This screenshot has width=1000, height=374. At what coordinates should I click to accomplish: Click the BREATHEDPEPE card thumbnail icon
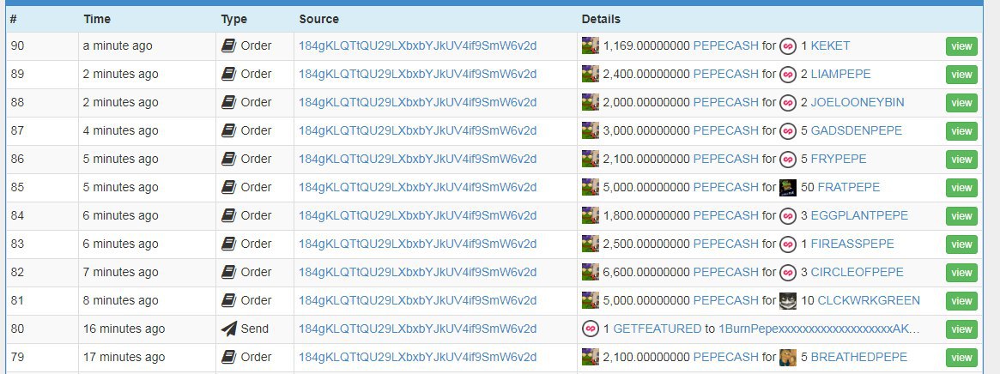[788, 357]
